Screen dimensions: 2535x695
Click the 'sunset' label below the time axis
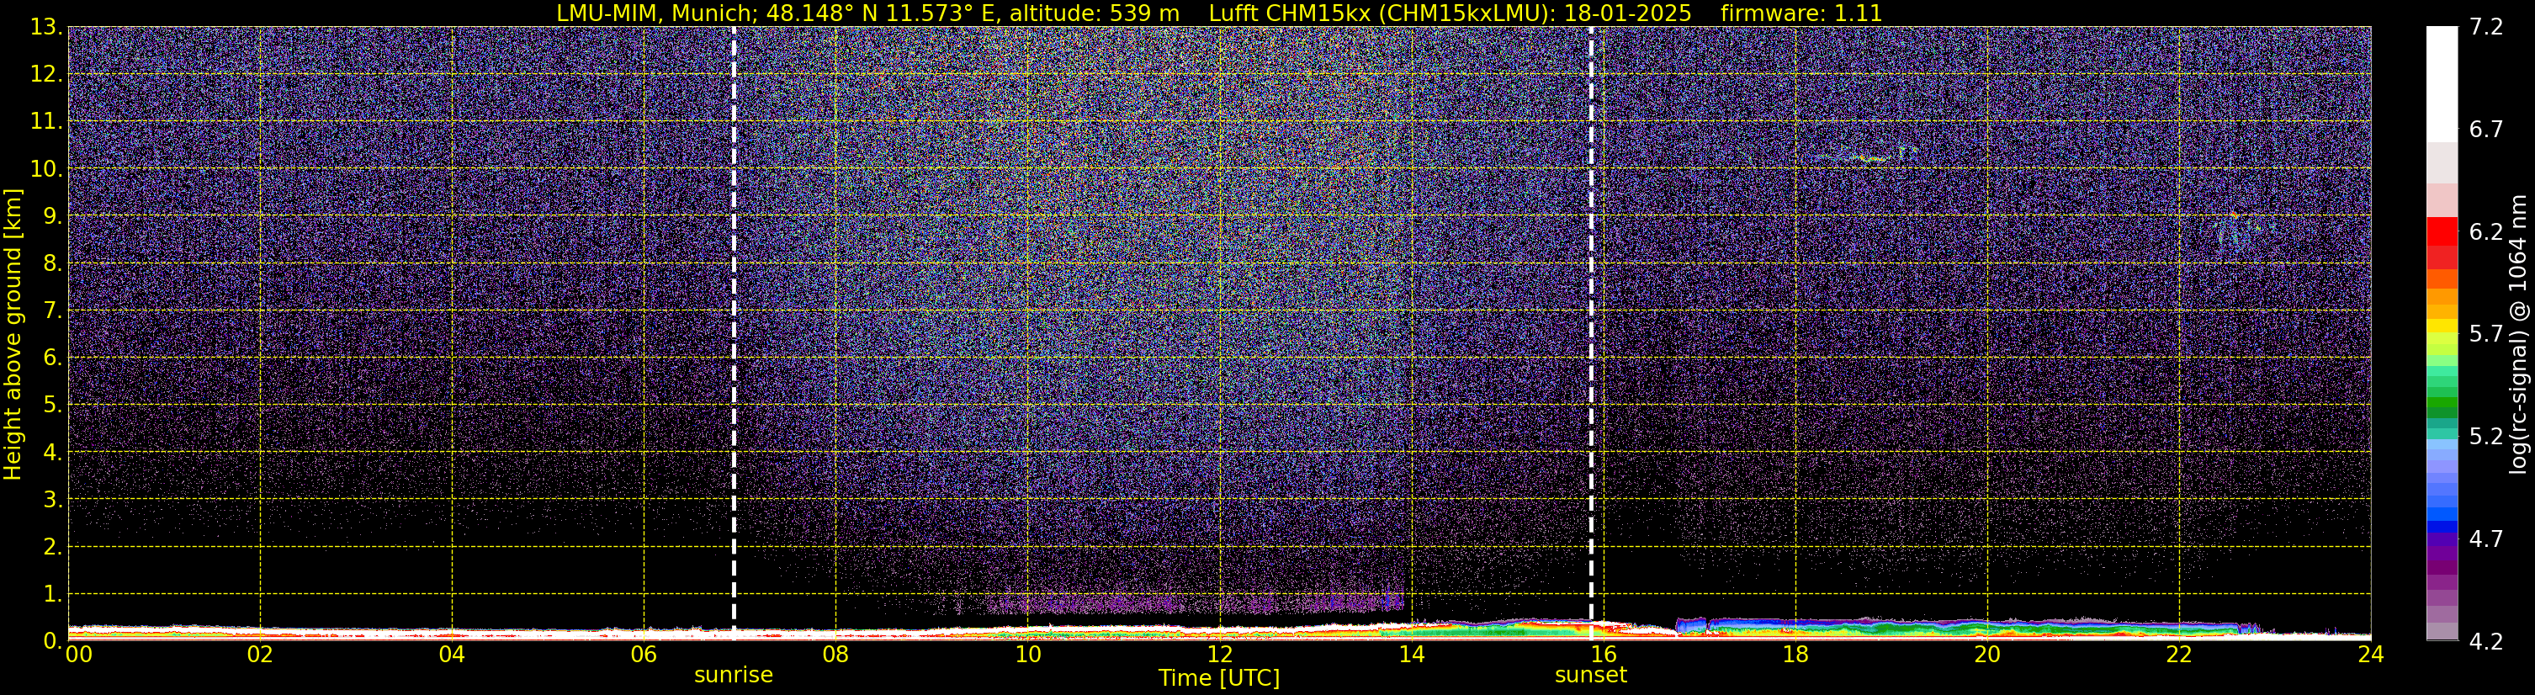click(x=1591, y=676)
